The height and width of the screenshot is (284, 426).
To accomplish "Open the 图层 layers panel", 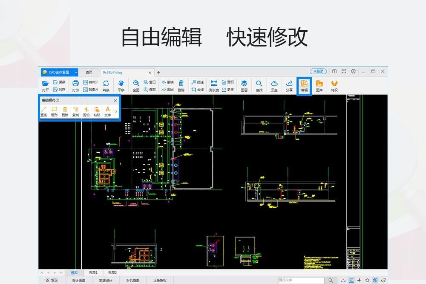I will (244, 86).
